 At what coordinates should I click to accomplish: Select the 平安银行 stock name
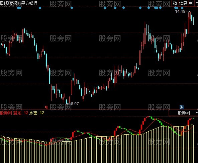tap(29, 3)
